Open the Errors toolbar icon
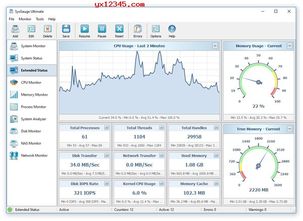The height and width of the screenshot is (221, 303). coord(138,29)
